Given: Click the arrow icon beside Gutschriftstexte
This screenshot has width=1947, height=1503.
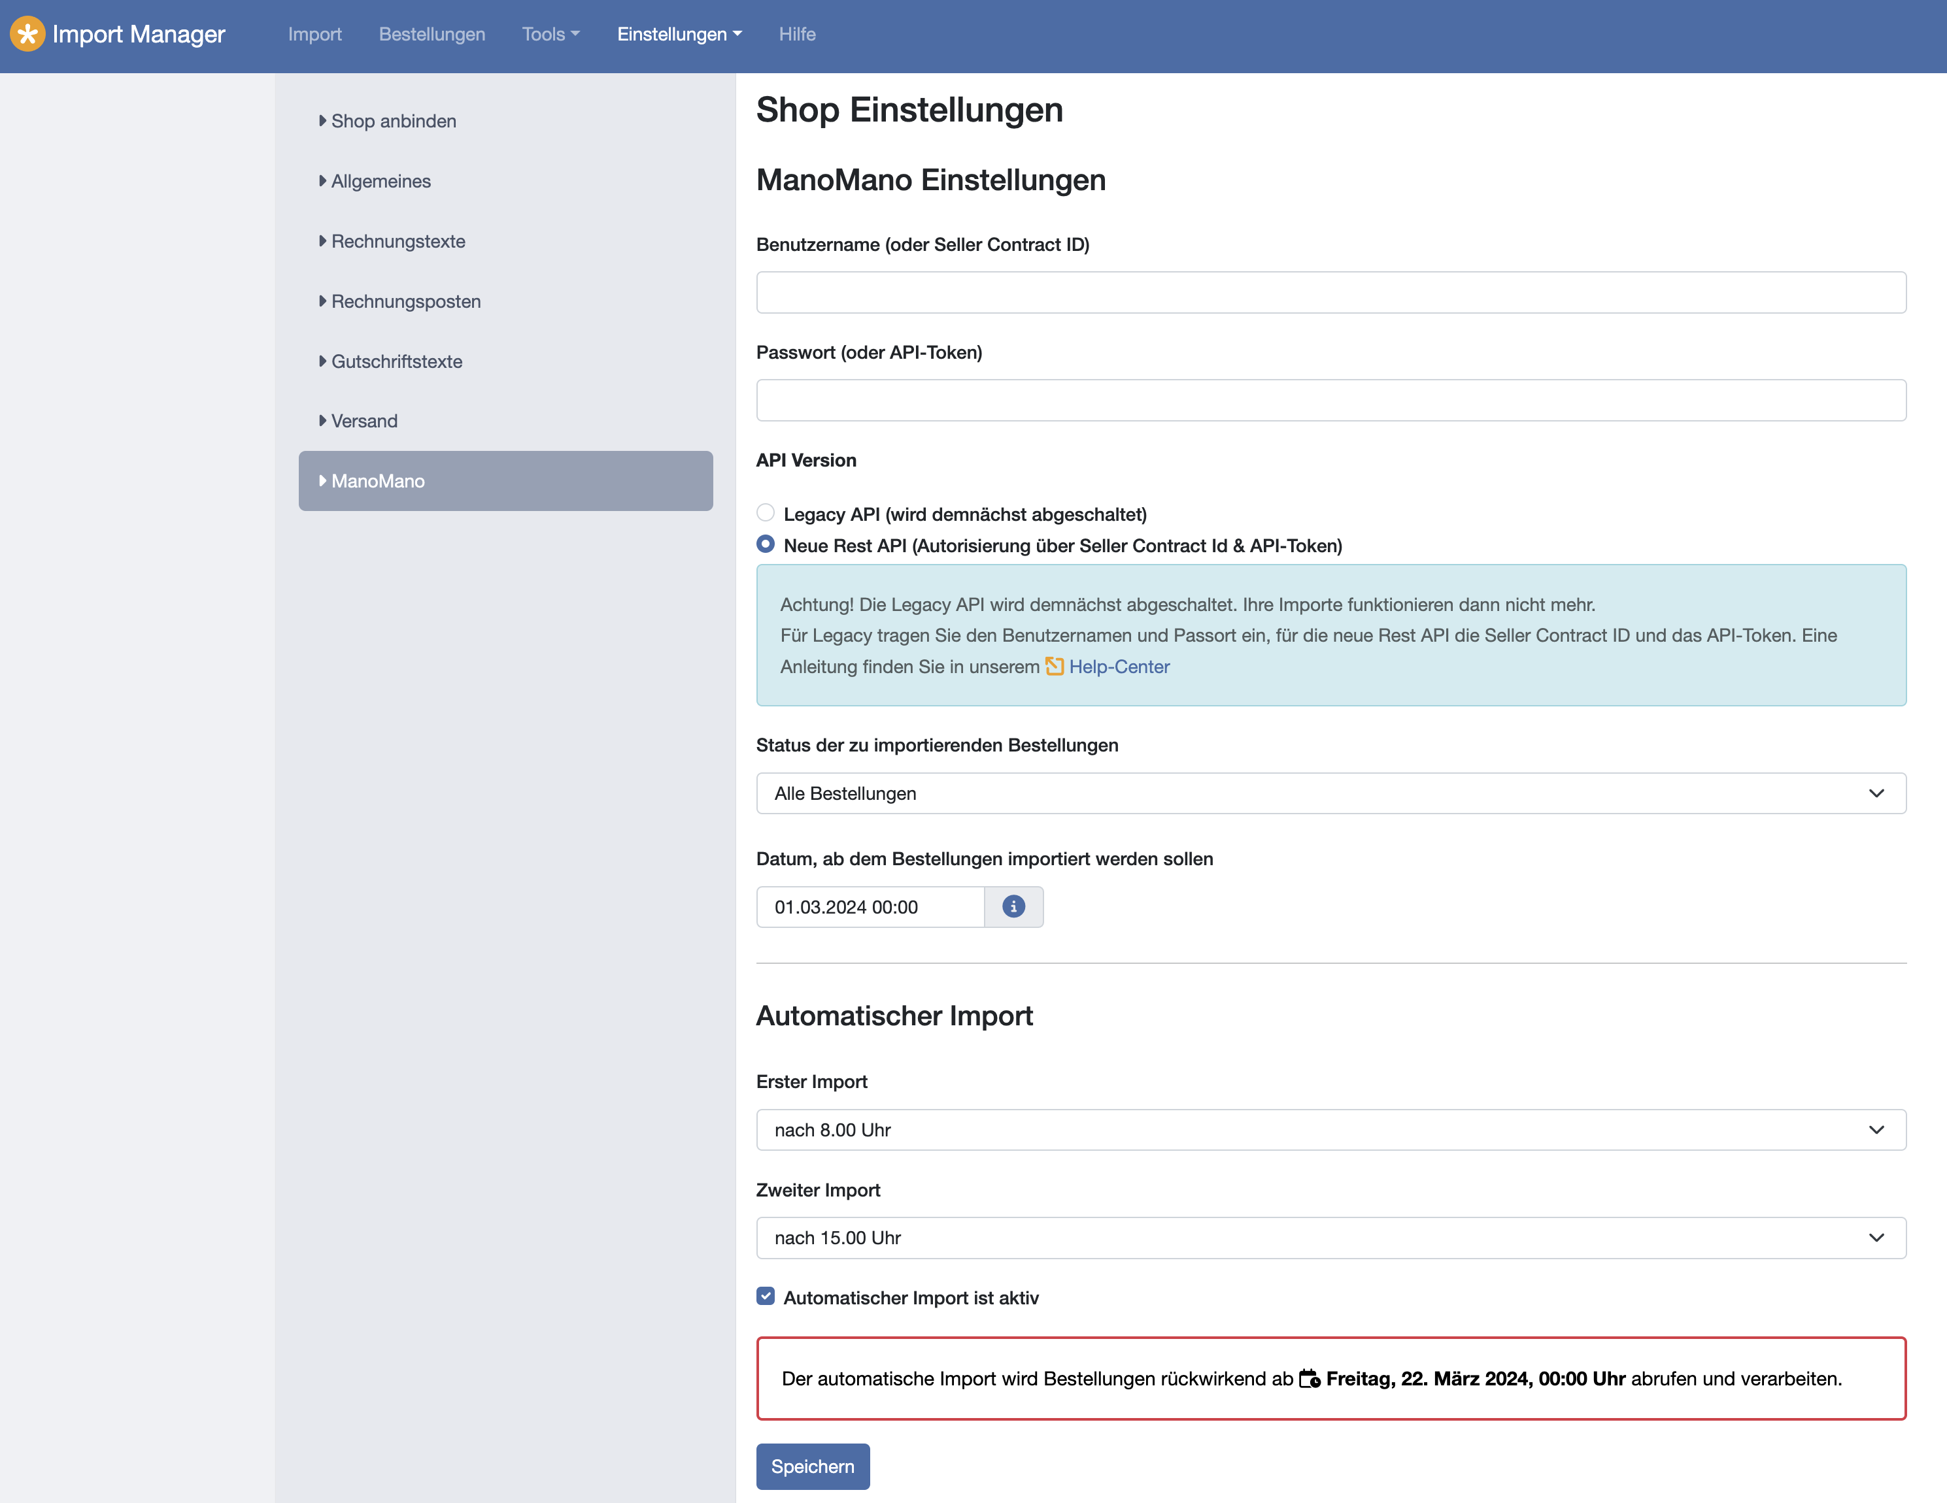Looking at the screenshot, I should pos(323,361).
